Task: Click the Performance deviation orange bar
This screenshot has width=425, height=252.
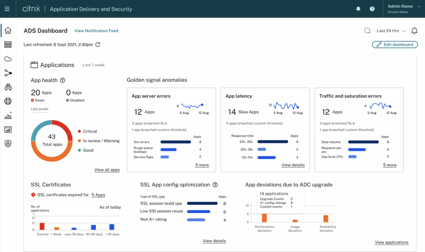Action: tap(264, 218)
